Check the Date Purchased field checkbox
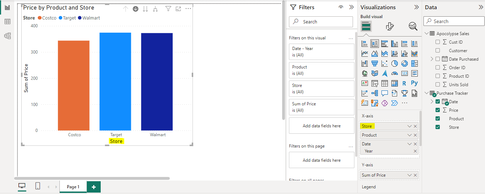The width and height of the screenshot is (485, 194). (438, 59)
